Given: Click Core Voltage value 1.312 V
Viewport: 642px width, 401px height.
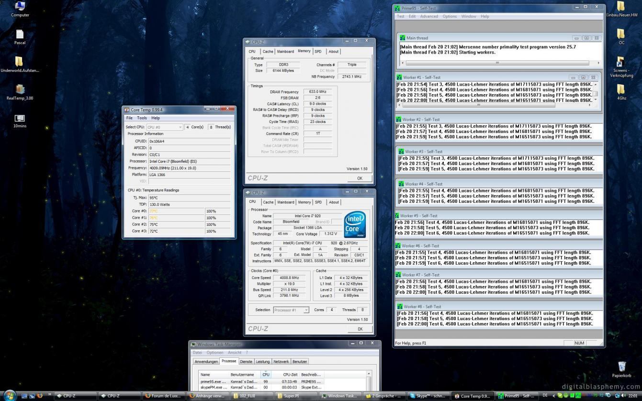Looking at the screenshot, I should (330, 234).
